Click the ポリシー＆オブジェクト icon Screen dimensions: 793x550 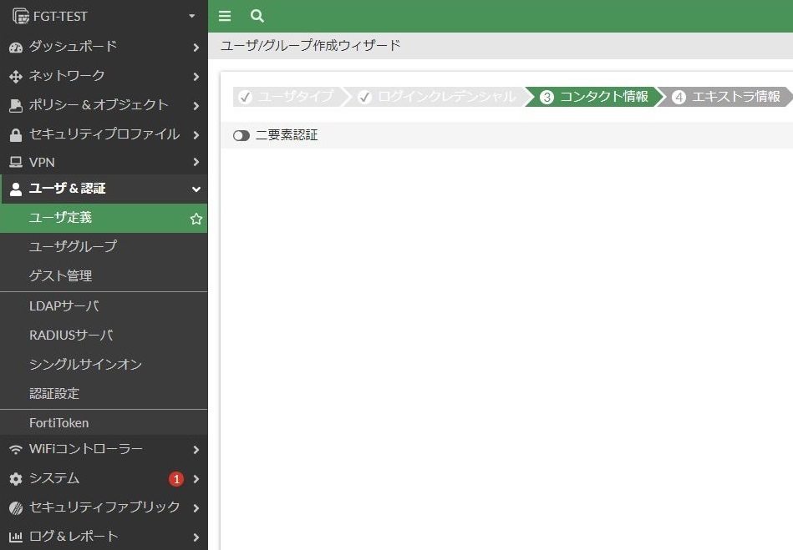click(16, 105)
